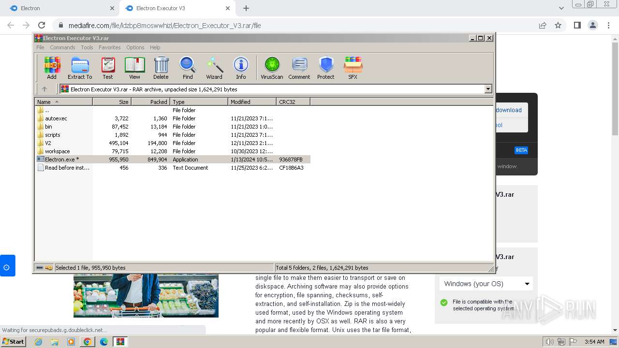Open the Find tool
The image size is (619, 348).
pyautogui.click(x=188, y=68)
